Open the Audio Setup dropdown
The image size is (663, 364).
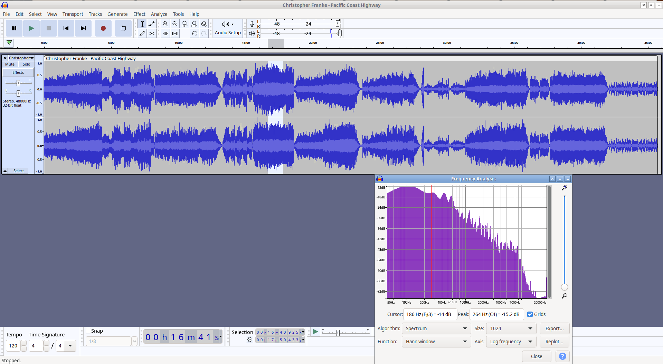(x=228, y=28)
